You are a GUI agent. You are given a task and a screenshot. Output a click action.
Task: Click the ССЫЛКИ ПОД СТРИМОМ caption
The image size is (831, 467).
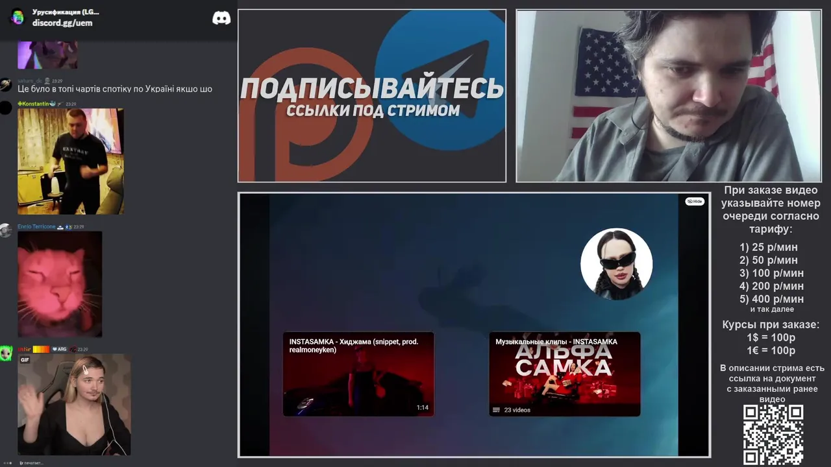point(373,111)
